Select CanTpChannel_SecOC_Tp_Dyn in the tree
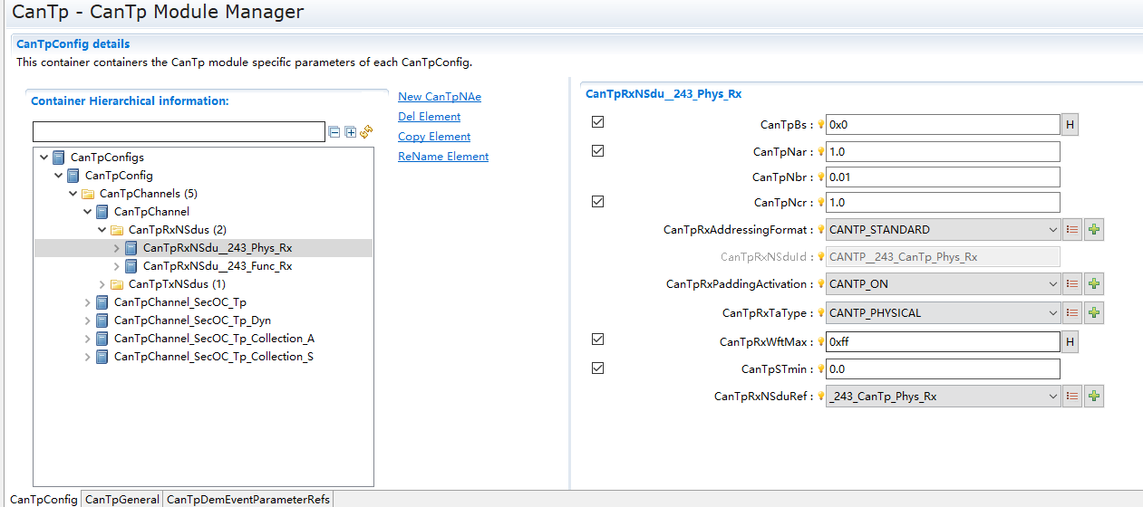 [192, 320]
